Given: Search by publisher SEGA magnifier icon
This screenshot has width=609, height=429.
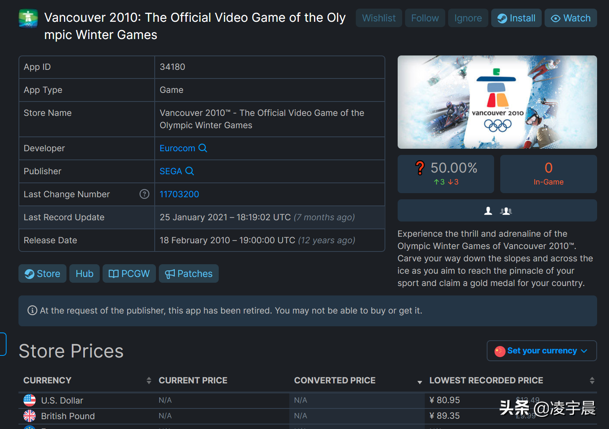Looking at the screenshot, I should [190, 171].
